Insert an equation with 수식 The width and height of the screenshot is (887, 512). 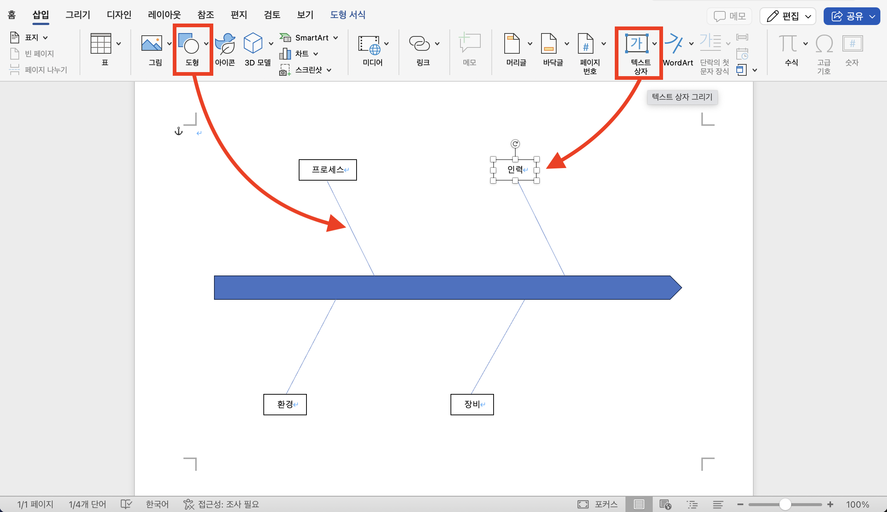pyautogui.click(x=788, y=44)
